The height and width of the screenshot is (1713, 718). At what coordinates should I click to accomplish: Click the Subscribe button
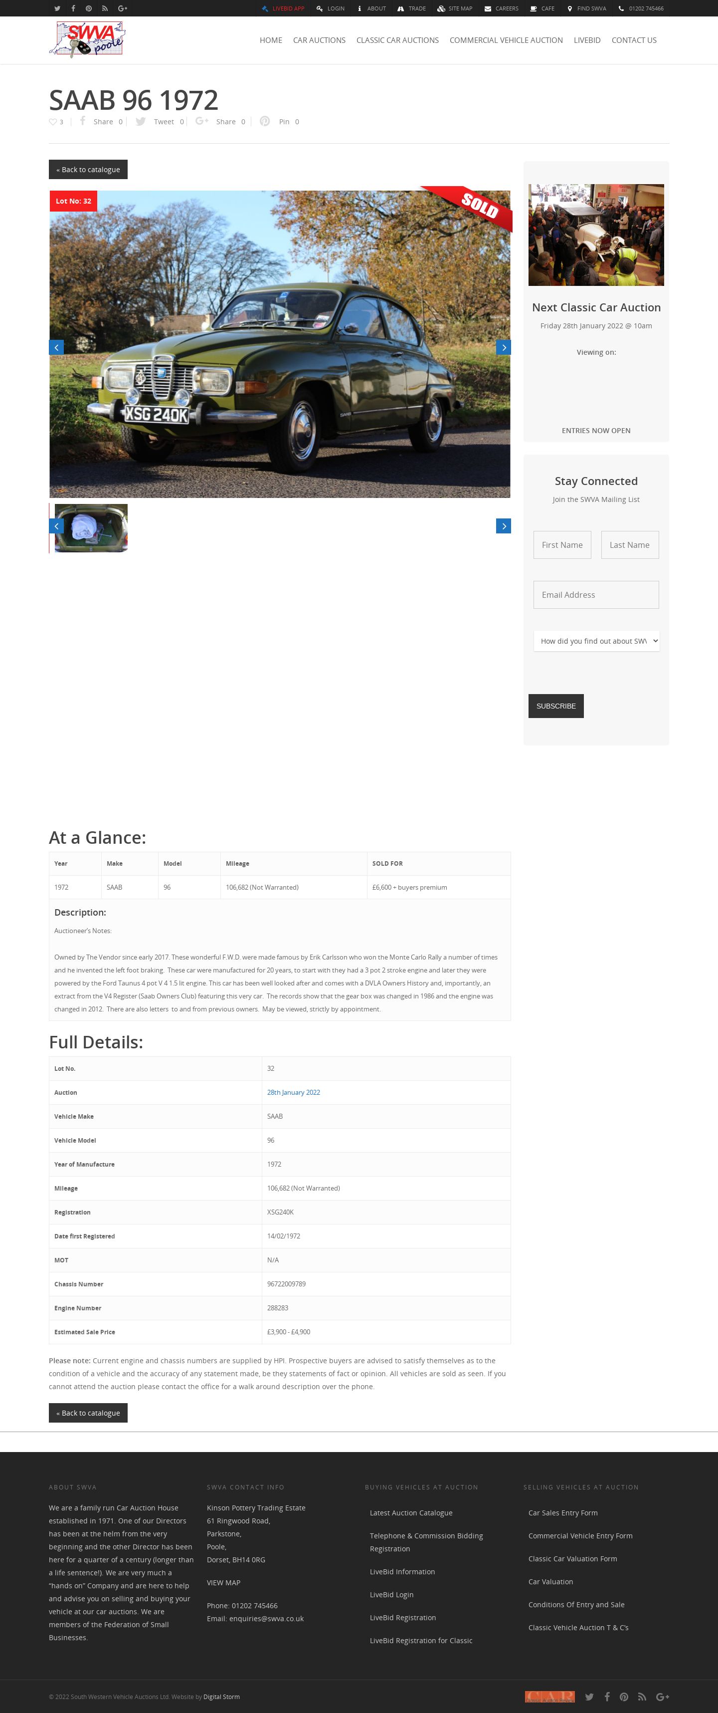point(556,706)
